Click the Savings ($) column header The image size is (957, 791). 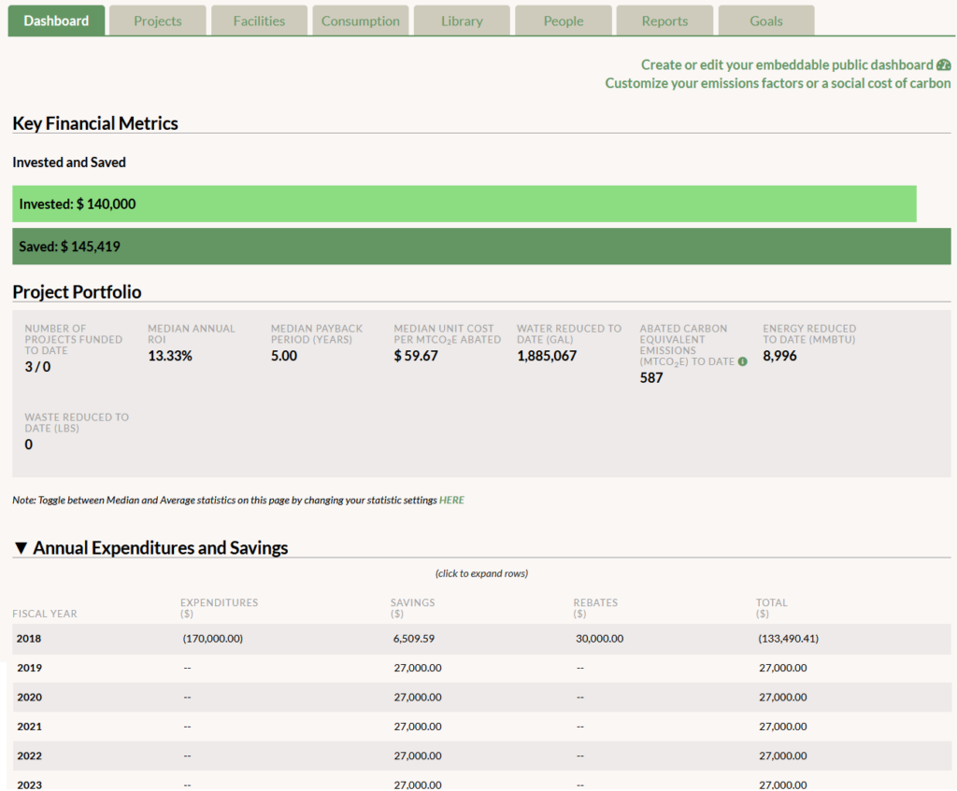(x=412, y=608)
